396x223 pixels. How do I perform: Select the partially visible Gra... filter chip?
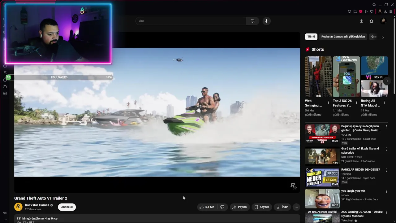[x=374, y=37]
